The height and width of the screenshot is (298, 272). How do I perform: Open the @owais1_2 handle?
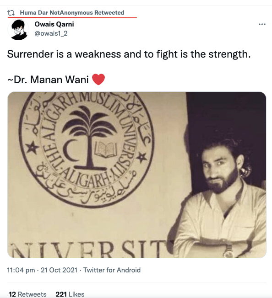[x=51, y=33]
